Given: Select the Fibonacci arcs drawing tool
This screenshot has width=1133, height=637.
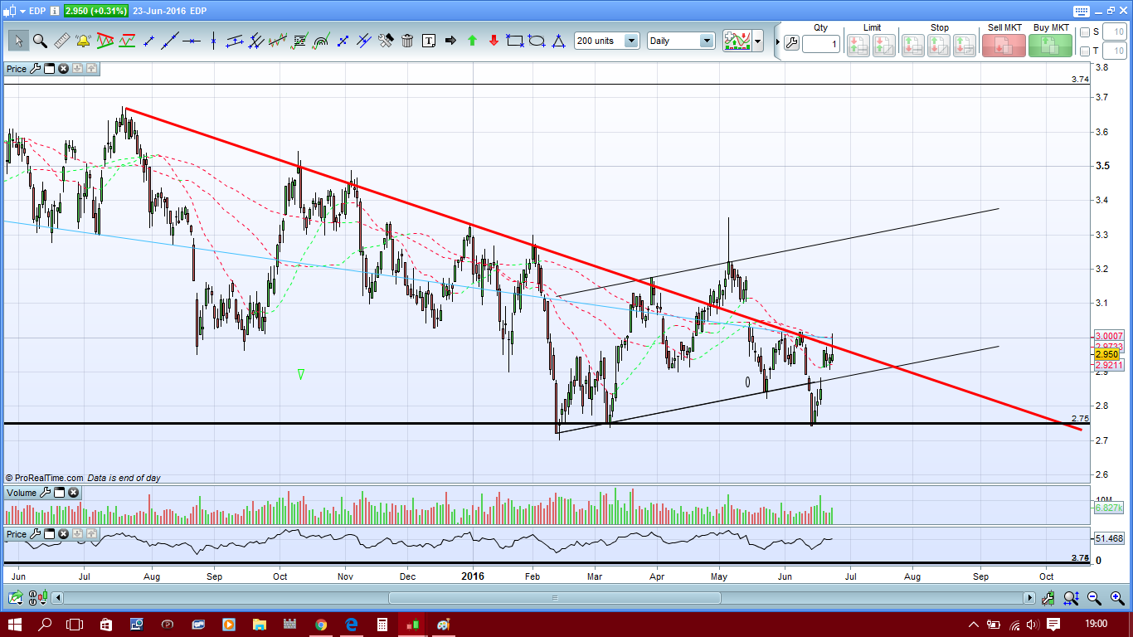Looking at the screenshot, I should click(321, 41).
